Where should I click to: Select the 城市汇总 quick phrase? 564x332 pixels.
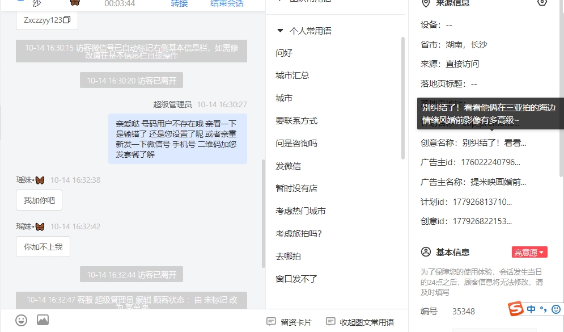click(292, 75)
